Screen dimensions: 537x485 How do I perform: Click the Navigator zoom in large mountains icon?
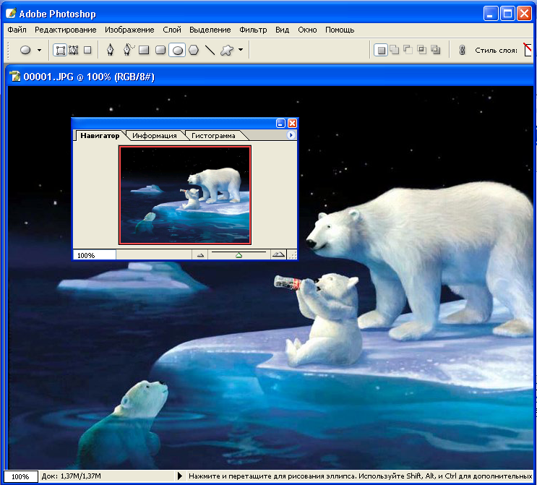pyautogui.click(x=278, y=254)
